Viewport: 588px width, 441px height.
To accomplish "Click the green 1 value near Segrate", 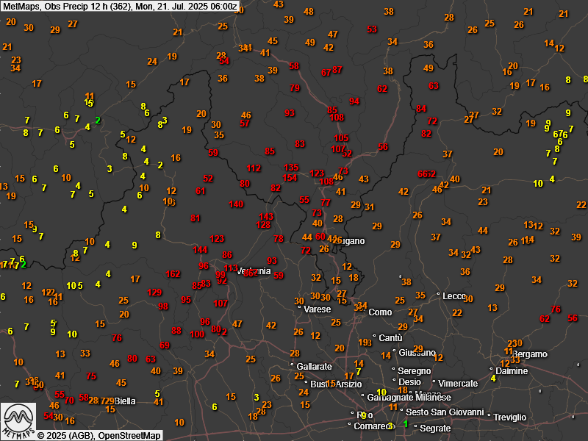I will point(406,424).
